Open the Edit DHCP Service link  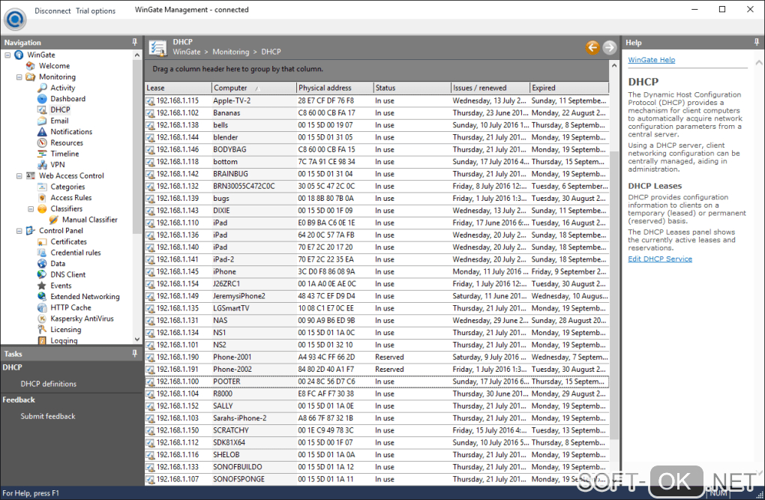point(659,259)
